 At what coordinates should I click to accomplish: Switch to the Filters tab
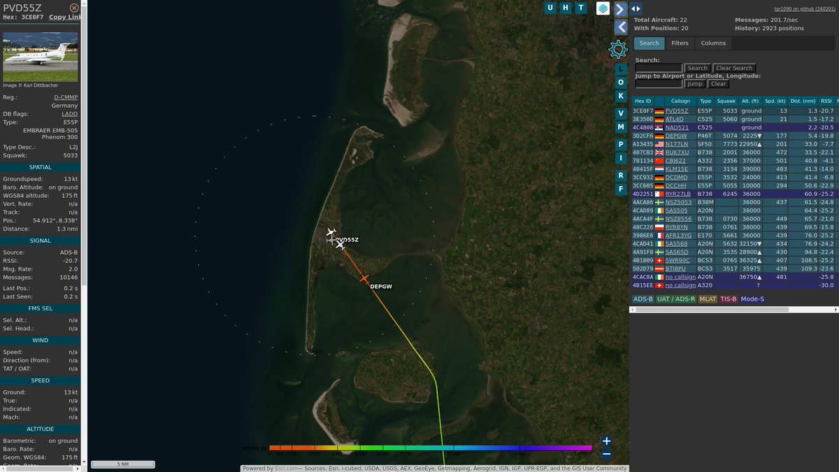(680, 43)
